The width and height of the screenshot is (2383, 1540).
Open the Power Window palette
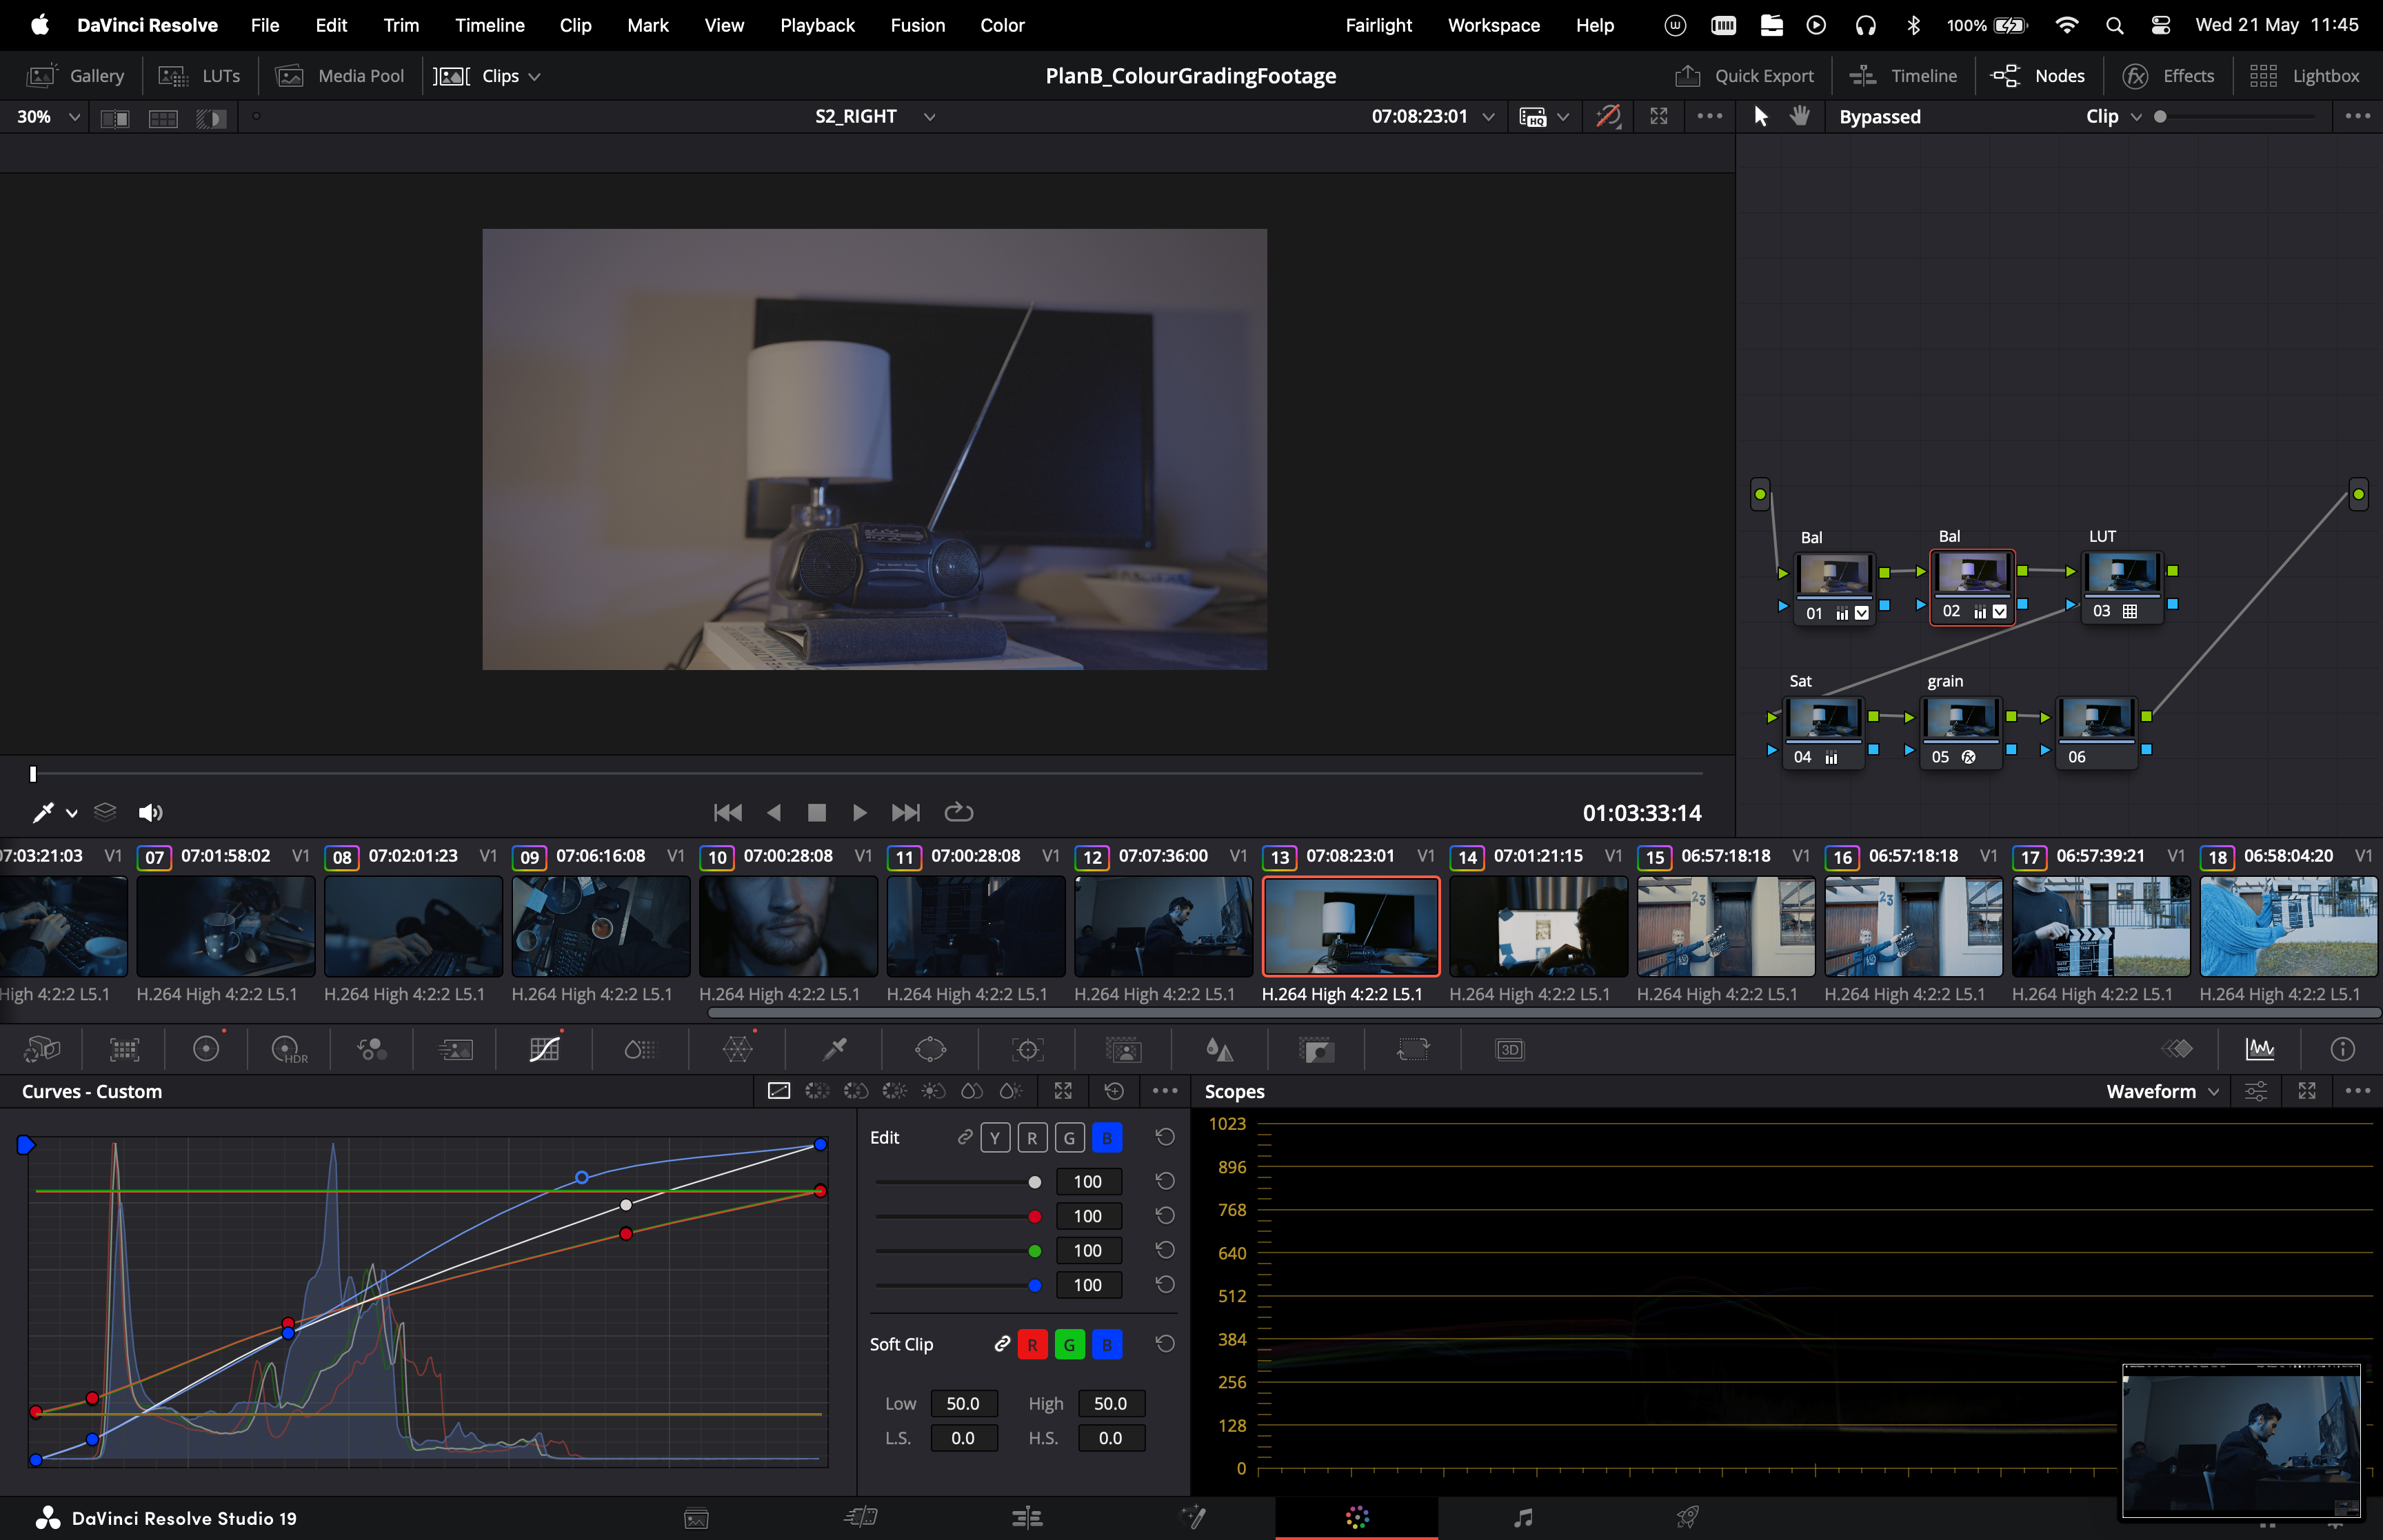[x=930, y=1049]
